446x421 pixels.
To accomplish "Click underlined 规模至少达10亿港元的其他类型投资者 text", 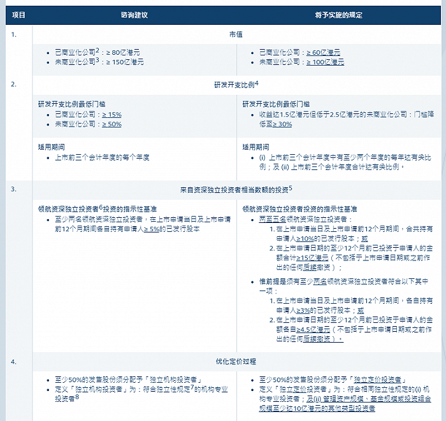I will (317, 409).
